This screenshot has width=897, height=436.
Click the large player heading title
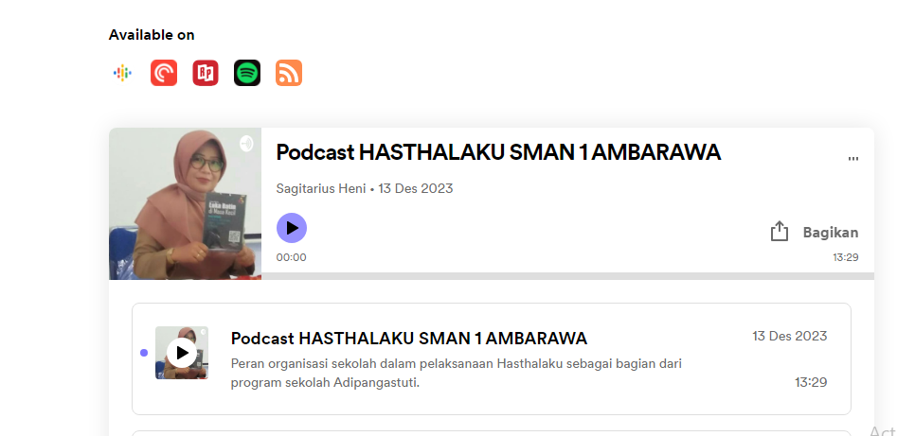click(x=498, y=152)
